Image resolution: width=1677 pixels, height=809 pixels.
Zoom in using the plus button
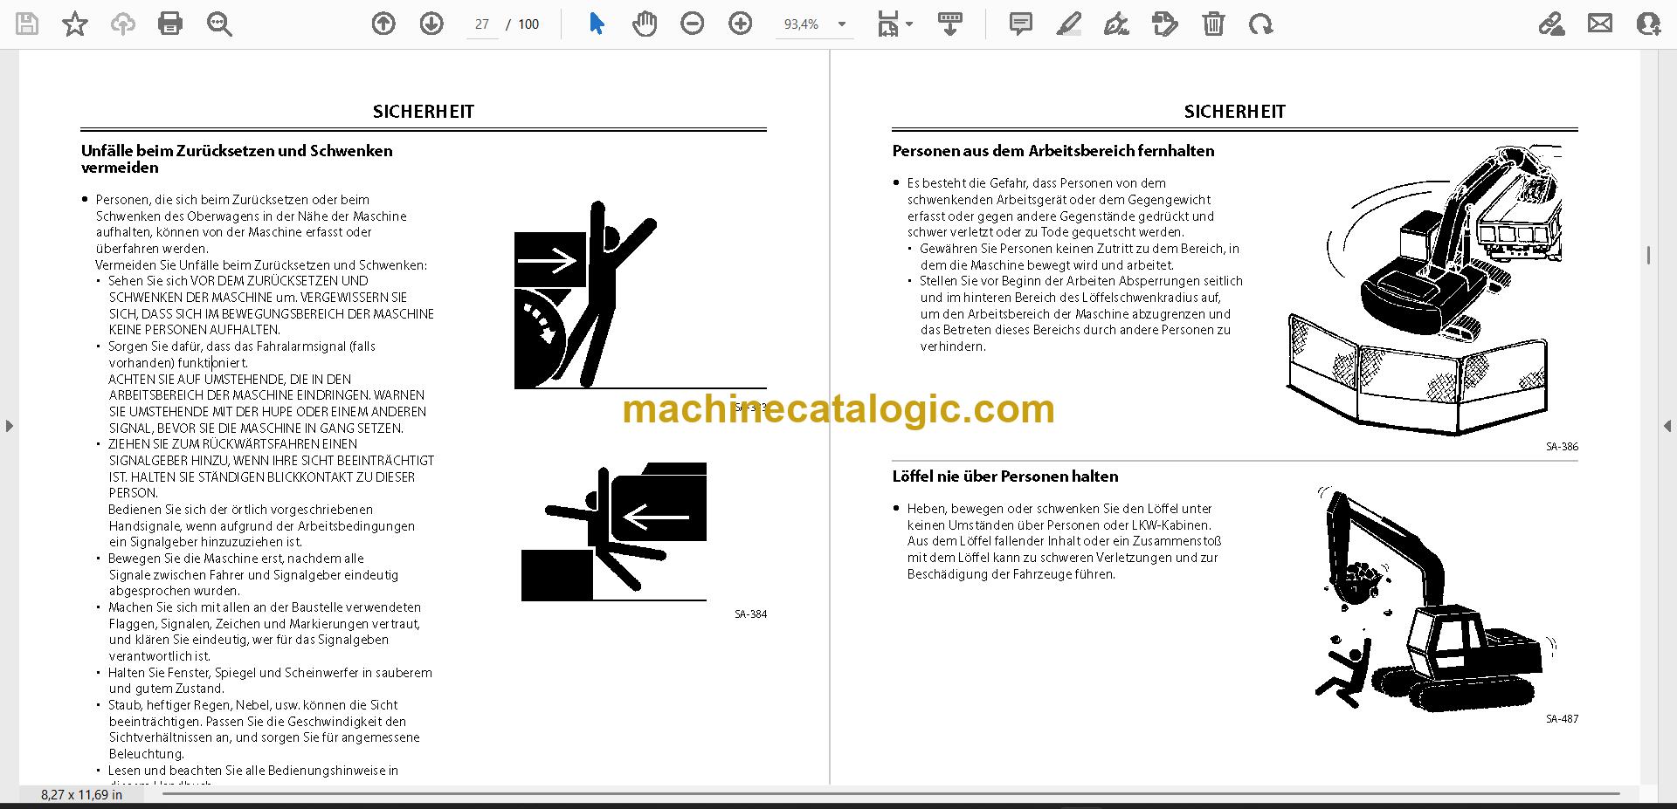[x=741, y=24]
